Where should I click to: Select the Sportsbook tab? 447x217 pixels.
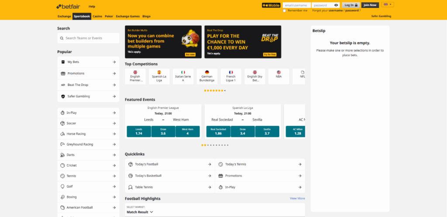(82, 17)
